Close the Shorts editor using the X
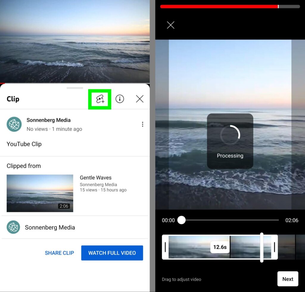This screenshot has width=305, height=292. (171, 25)
